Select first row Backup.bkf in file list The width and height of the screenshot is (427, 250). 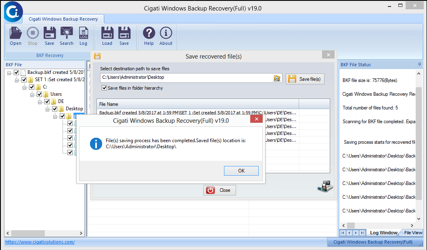pos(198,113)
